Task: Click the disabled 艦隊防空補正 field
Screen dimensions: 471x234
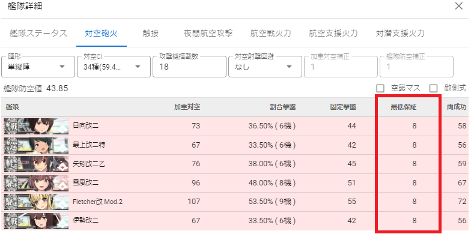Action: pyautogui.click(x=417, y=67)
